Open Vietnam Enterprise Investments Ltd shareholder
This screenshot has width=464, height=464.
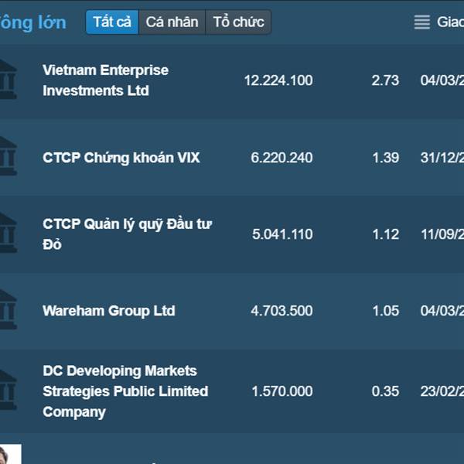[106, 80]
